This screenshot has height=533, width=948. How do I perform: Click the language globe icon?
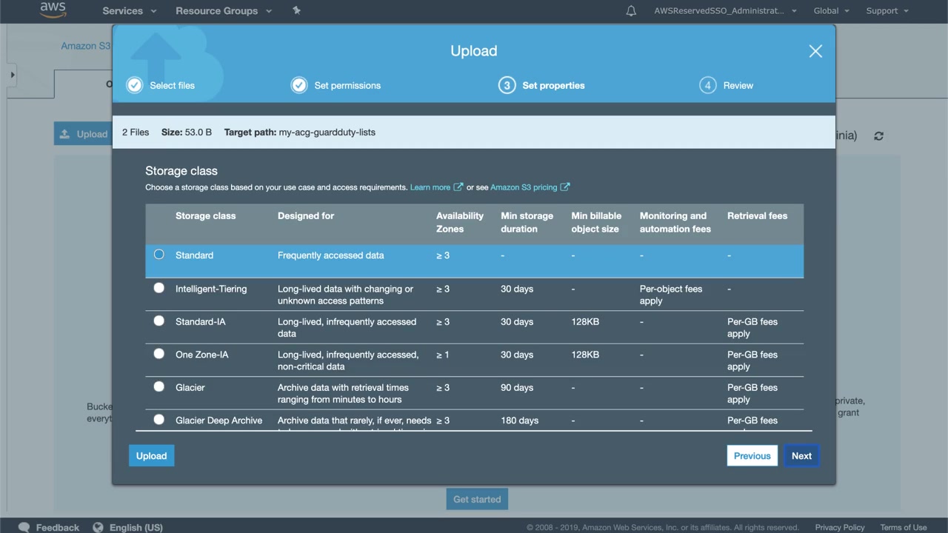coord(99,527)
